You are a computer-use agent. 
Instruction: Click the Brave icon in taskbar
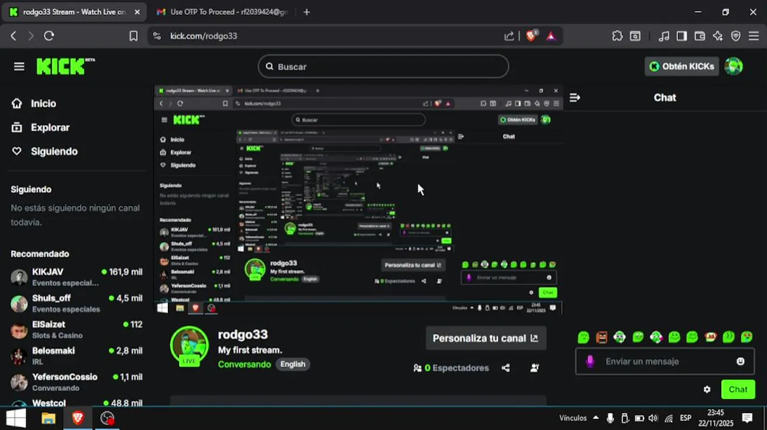(78, 418)
